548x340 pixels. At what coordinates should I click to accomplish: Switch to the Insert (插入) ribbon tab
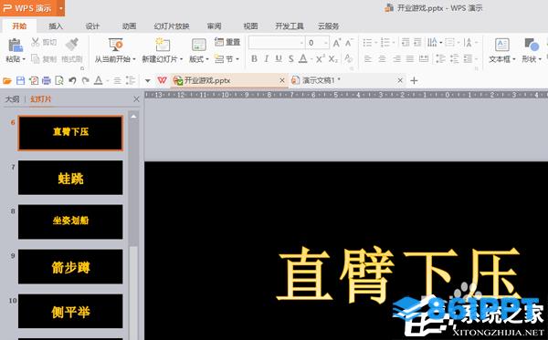(x=56, y=26)
